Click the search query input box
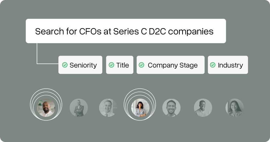 point(126,31)
